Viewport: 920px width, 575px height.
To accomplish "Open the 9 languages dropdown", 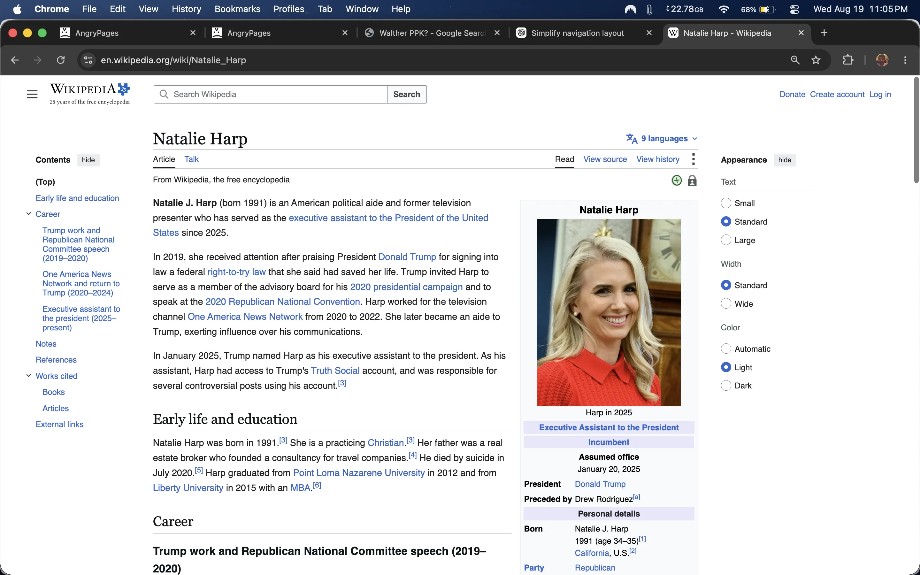I will click(x=662, y=138).
